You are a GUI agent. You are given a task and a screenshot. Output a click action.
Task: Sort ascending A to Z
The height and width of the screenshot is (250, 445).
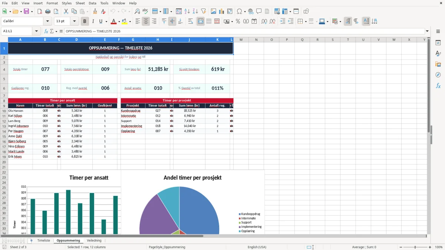tap(187, 11)
